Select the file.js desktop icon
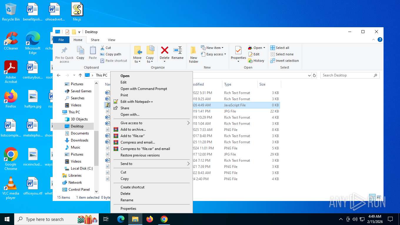Screen dimensions: 400x225 (77, 12)
